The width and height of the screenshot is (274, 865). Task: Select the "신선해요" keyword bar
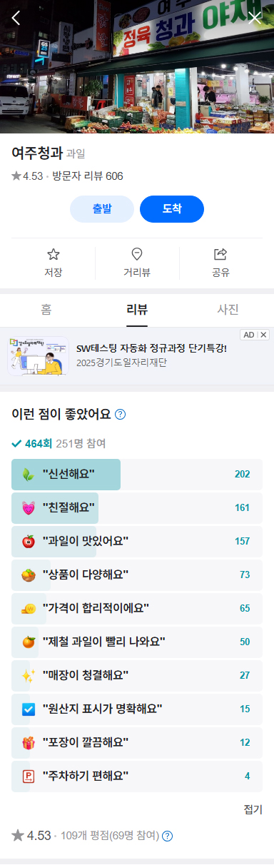pyautogui.click(x=137, y=475)
